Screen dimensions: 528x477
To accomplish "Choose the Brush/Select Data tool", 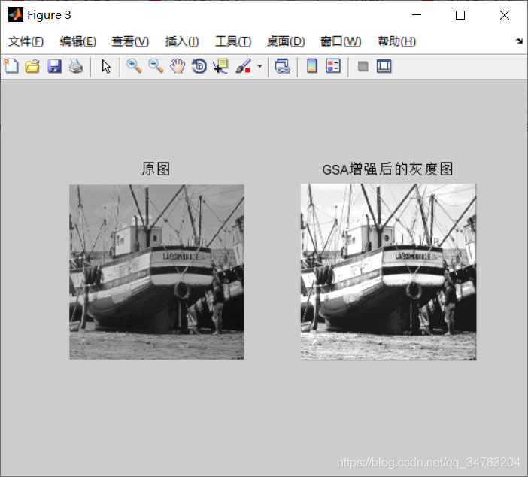I will point(243,66).
